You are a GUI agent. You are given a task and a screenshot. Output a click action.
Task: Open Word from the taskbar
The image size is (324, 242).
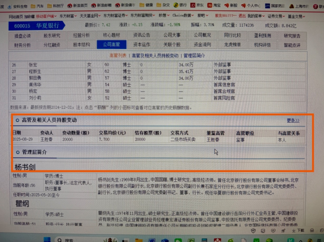[x=152, y=240]
